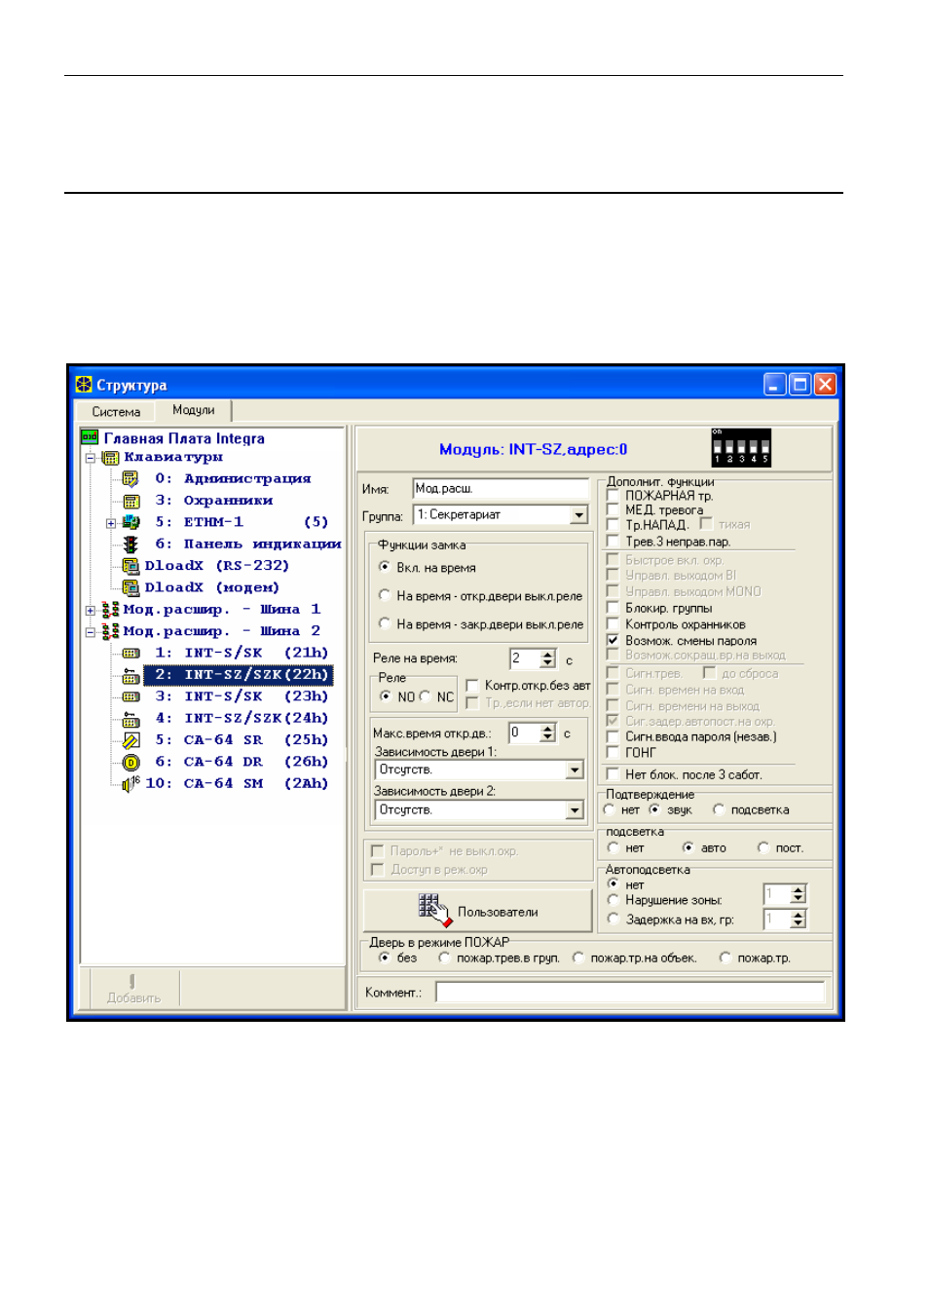Expand the ETHM-1 tree node
The height and width of the screenshot is (1315, 930).
[111, 523]
